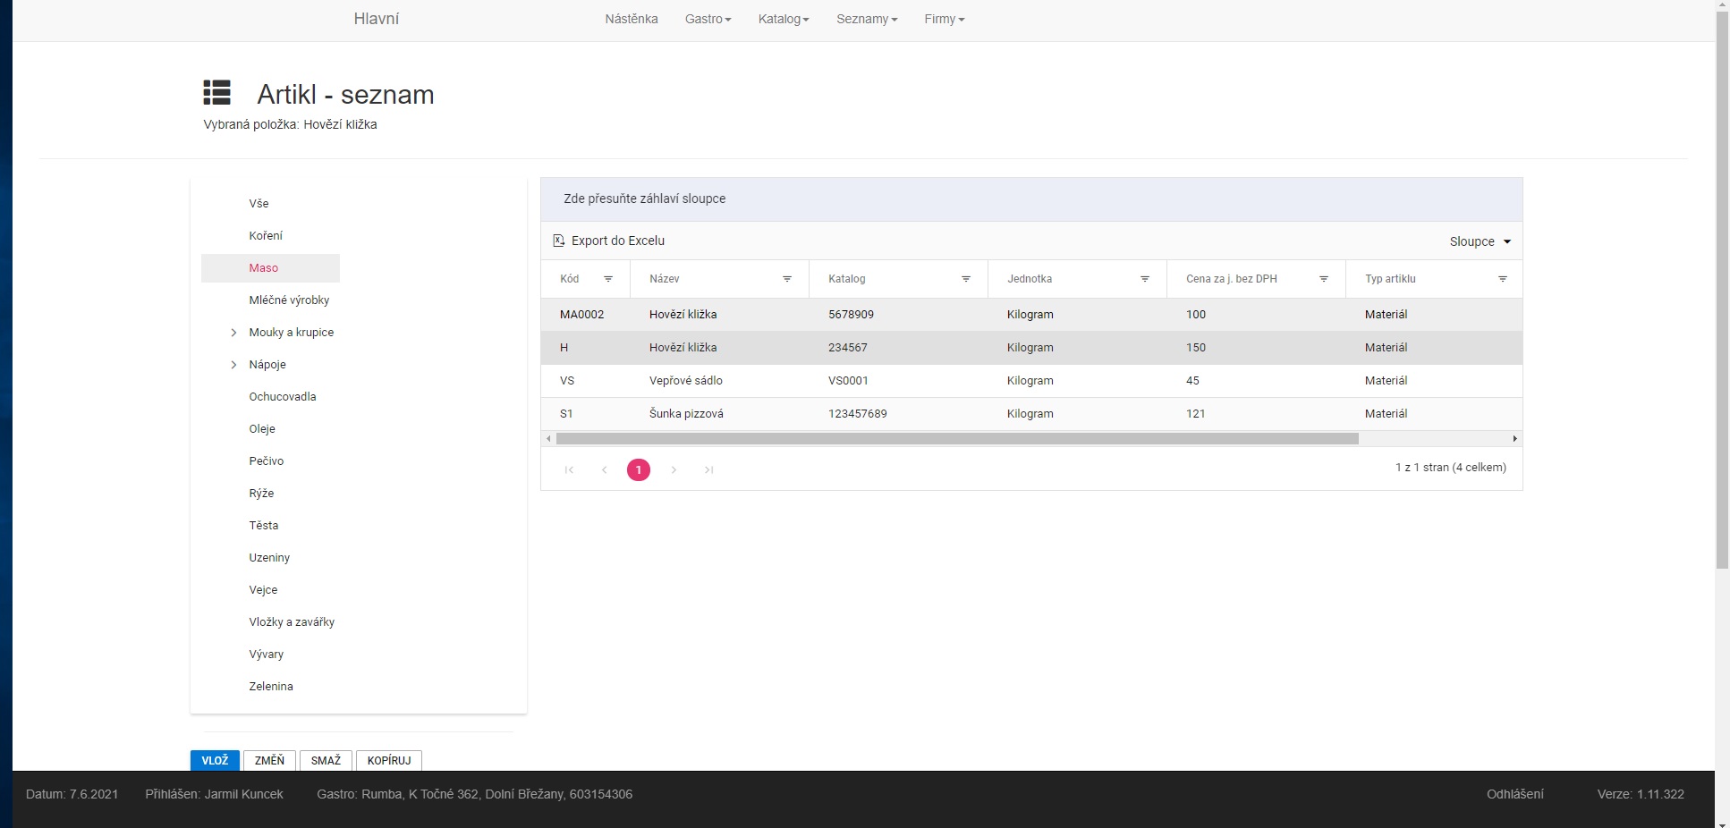Click the VLOŽ button

pos(215,760)
